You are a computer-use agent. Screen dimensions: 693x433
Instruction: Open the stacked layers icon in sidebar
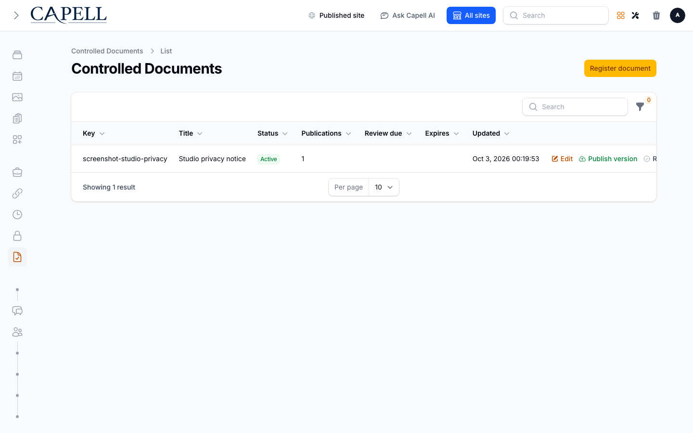click(17, 55)
